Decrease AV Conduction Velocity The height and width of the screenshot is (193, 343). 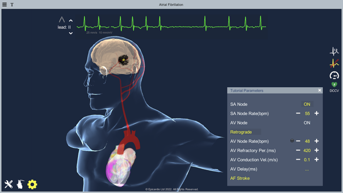(x=298, y=160)
